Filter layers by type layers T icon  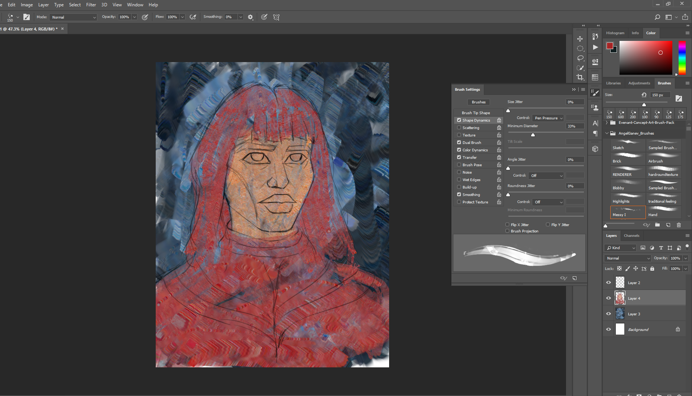(661, 248)
